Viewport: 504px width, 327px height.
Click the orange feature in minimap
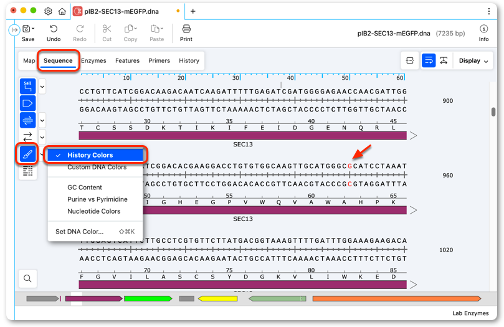(x=397, y=299)
